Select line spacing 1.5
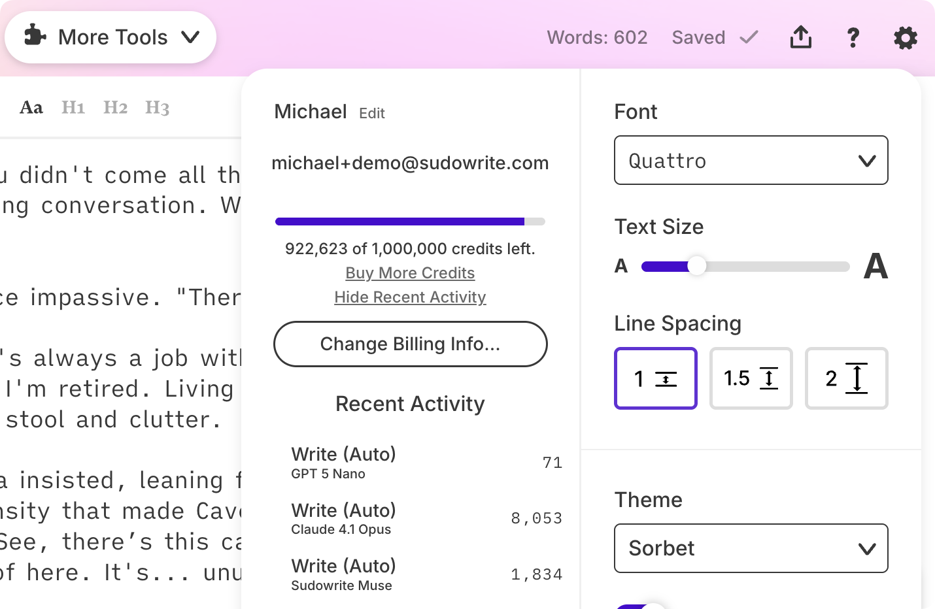 [x=751, y=378]
